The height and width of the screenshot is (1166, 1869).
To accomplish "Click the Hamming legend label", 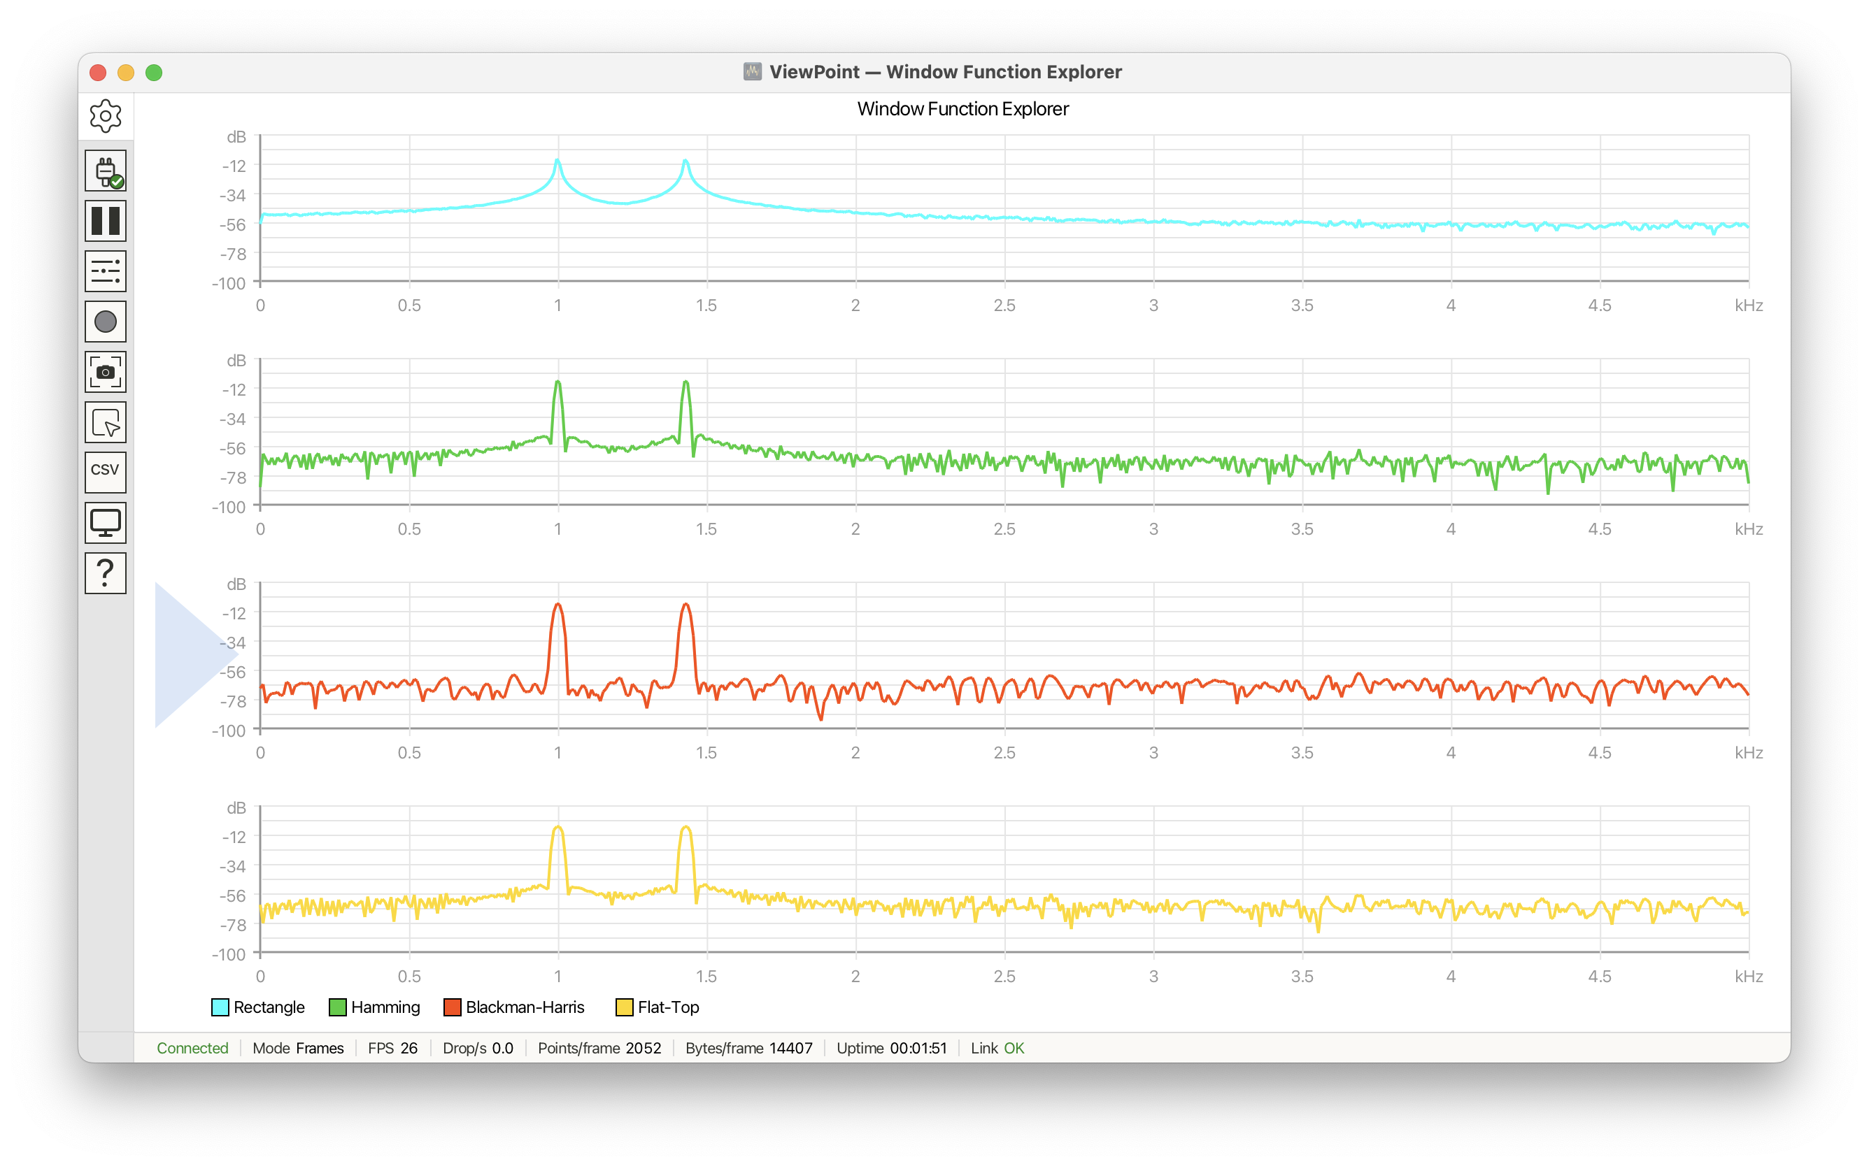I will (x=386, y=1007).
